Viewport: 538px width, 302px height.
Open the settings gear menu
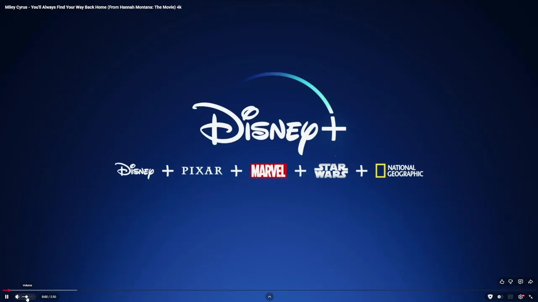521,297
